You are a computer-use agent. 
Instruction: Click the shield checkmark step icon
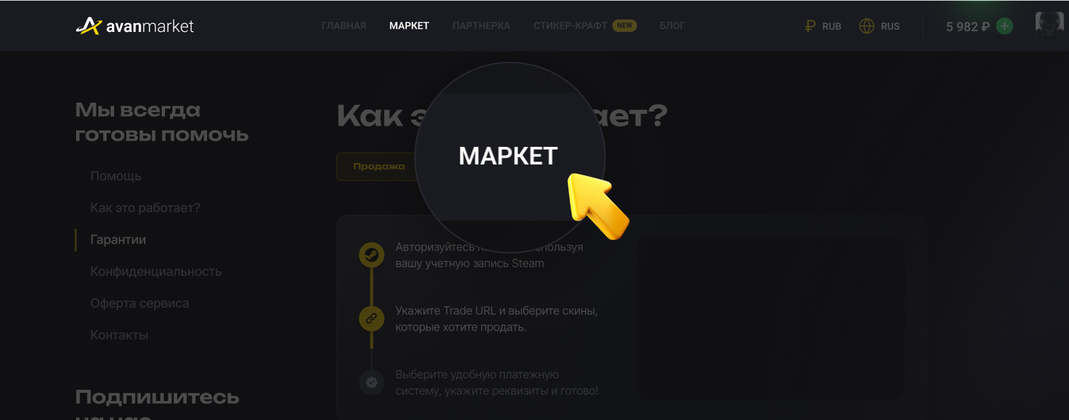pos(372,382)
